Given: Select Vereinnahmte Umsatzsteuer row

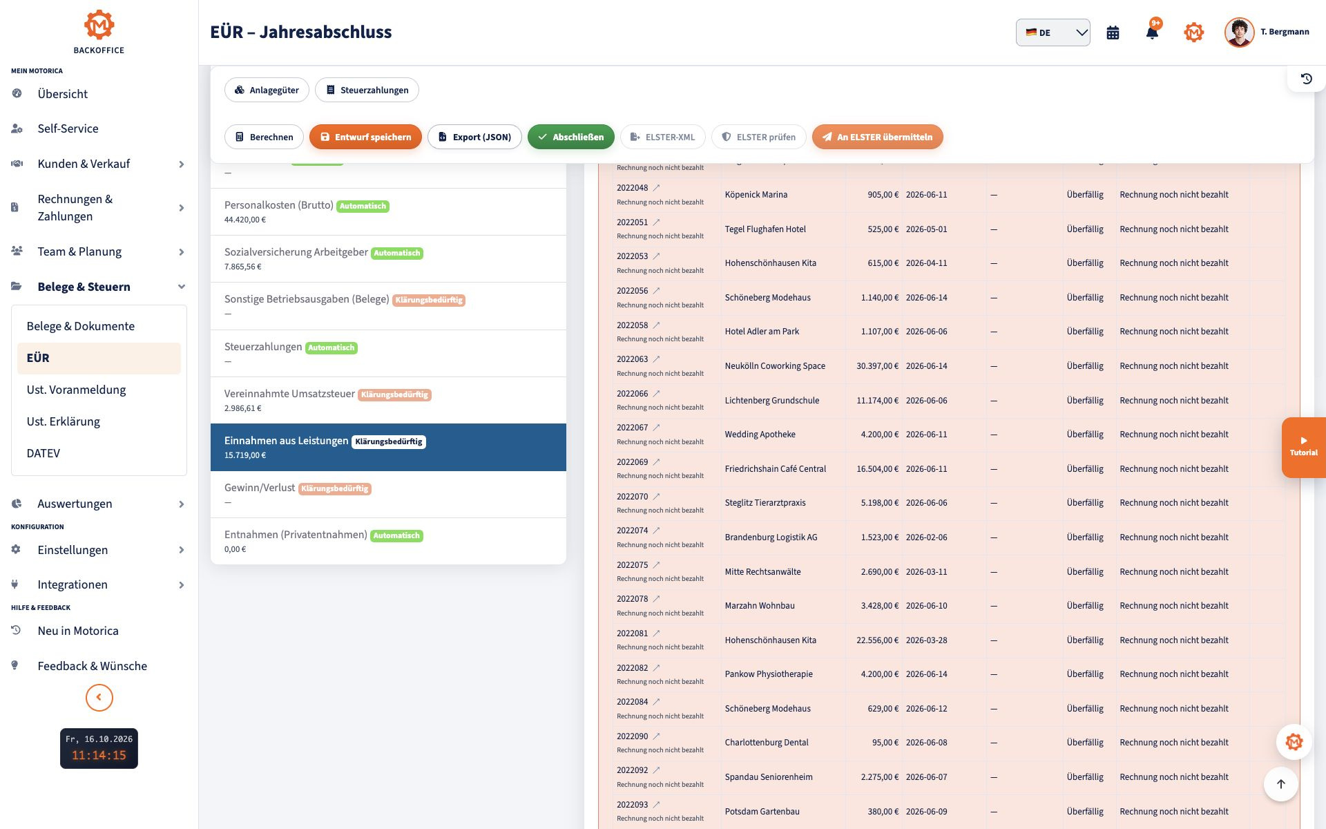Looking at the screenshot, I should [x=388, y=401].
